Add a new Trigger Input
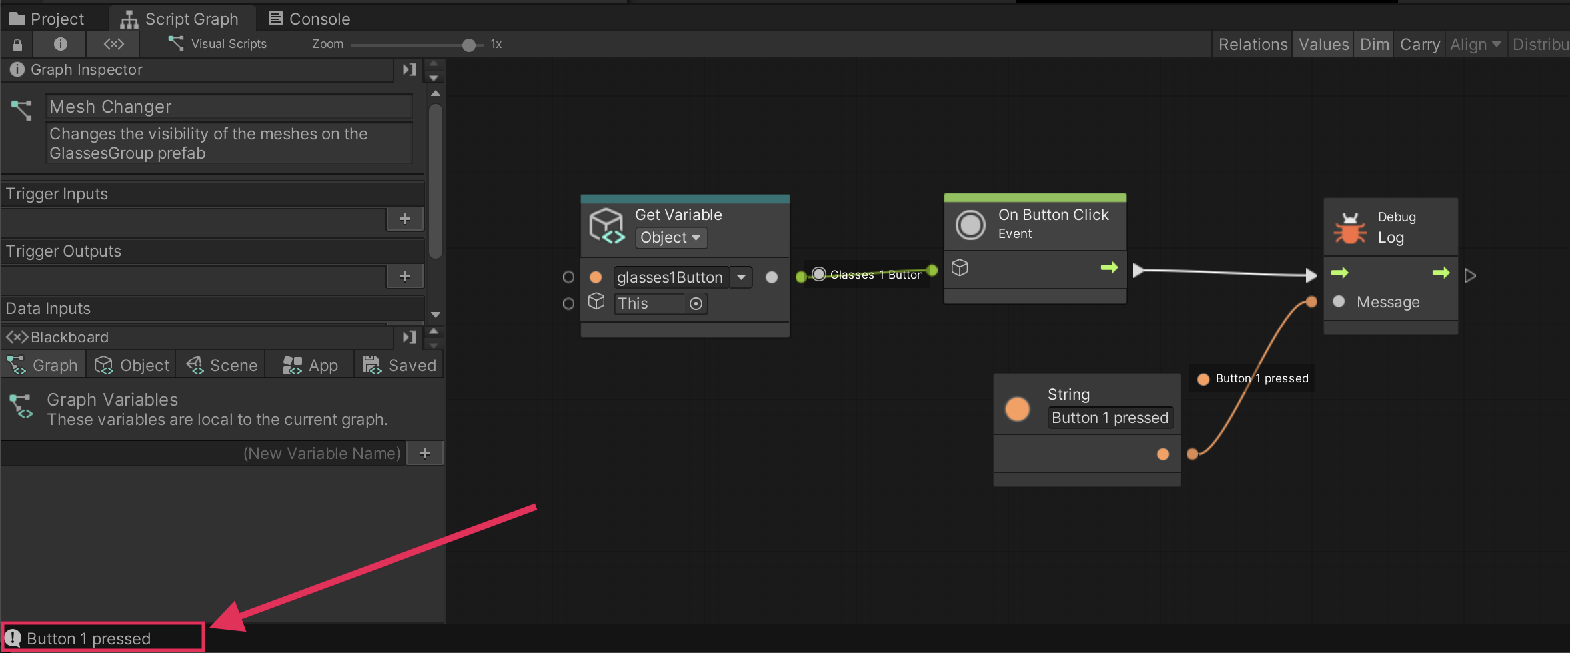Screen dimensions: 1570x653 pyautogui.click(x=404, y=219)
